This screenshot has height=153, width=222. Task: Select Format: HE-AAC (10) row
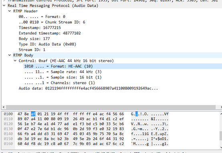[x=123, y=66]
